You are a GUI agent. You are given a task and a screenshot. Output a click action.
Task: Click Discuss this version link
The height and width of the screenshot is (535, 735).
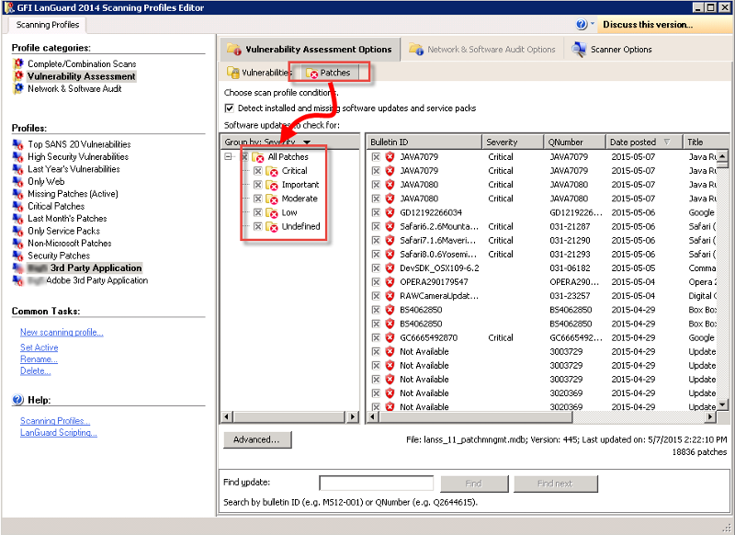[648, 25]
